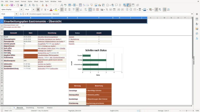200x112 pixels.
Task: Toggle Center Vertically alignment
Action: 77,10
